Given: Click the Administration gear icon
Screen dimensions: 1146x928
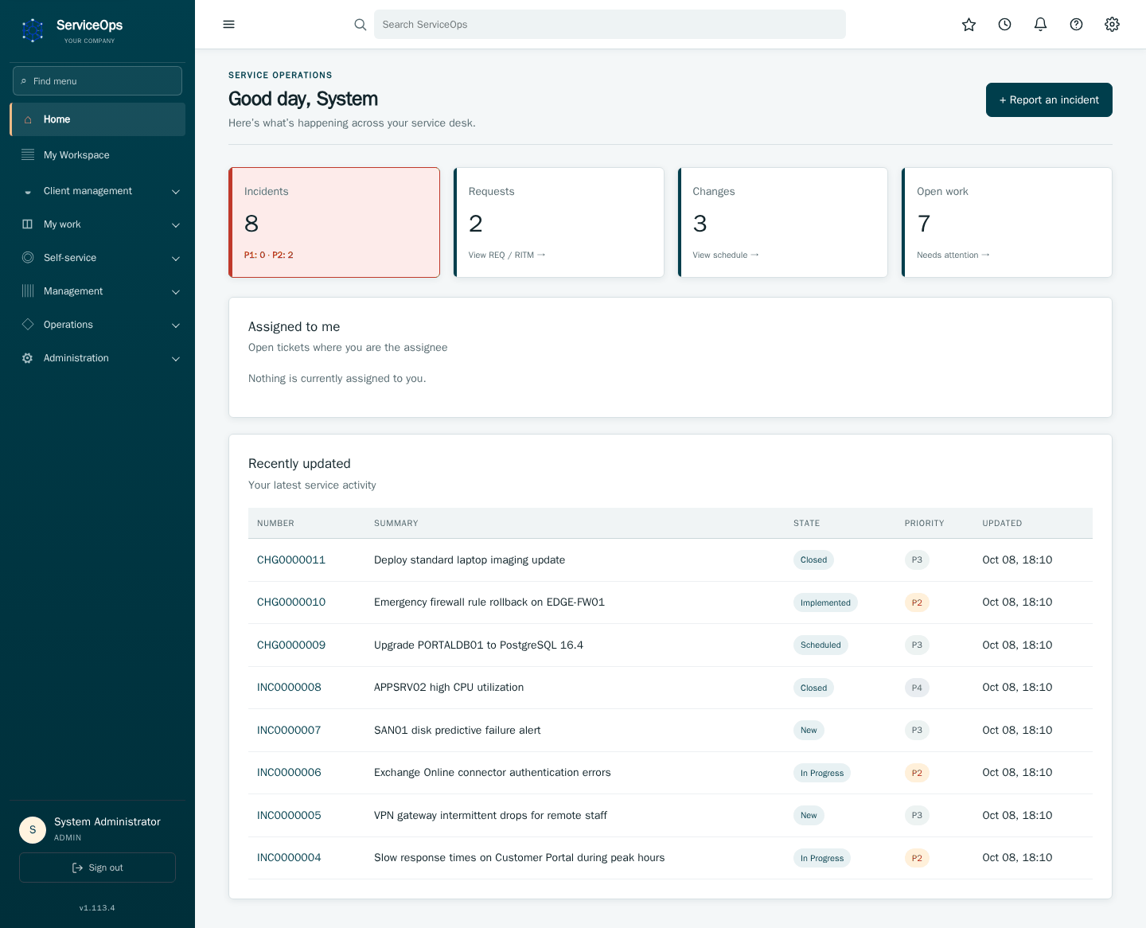Looking at the screenshot, I should (x=28, y=358).
